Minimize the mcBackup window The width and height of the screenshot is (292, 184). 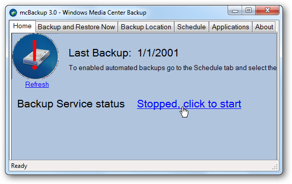tap(235, 11)
